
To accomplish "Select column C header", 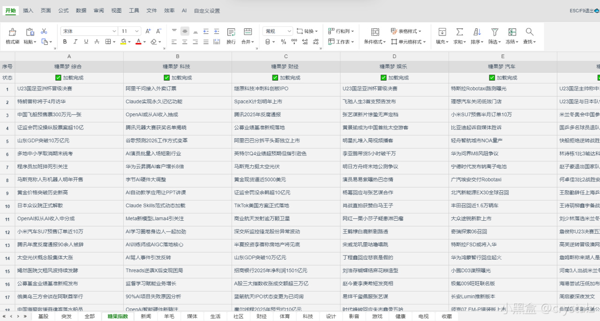I will coord(286,56).
